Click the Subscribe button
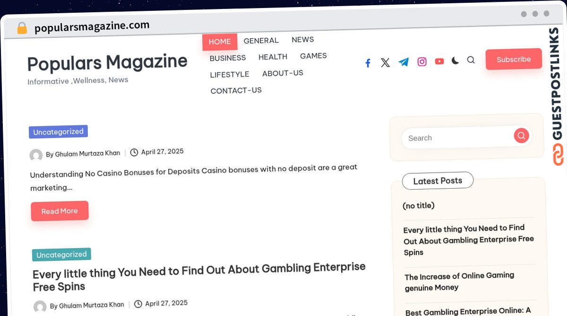The image size is (567, 316). (514, 59)
